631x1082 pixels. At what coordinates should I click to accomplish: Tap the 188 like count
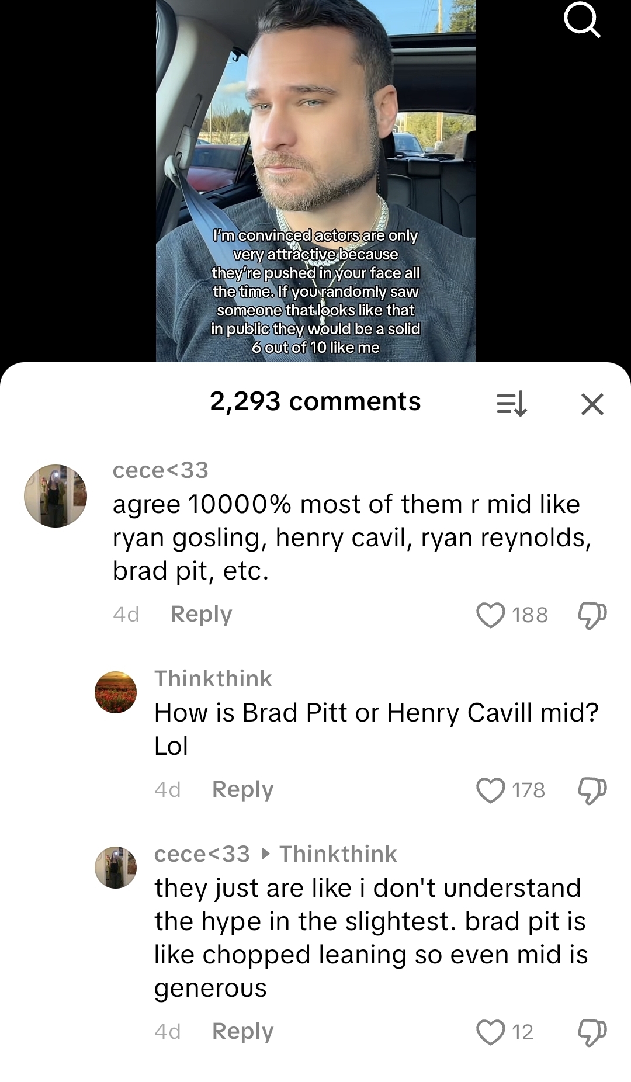[530, 615]
